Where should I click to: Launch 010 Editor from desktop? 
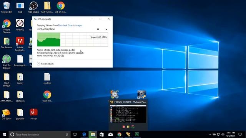click(x=7, y=114)
